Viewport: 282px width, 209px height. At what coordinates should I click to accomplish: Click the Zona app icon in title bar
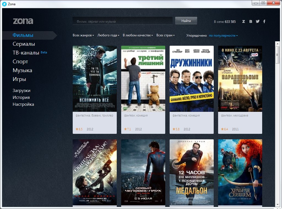tap(4, 4)
